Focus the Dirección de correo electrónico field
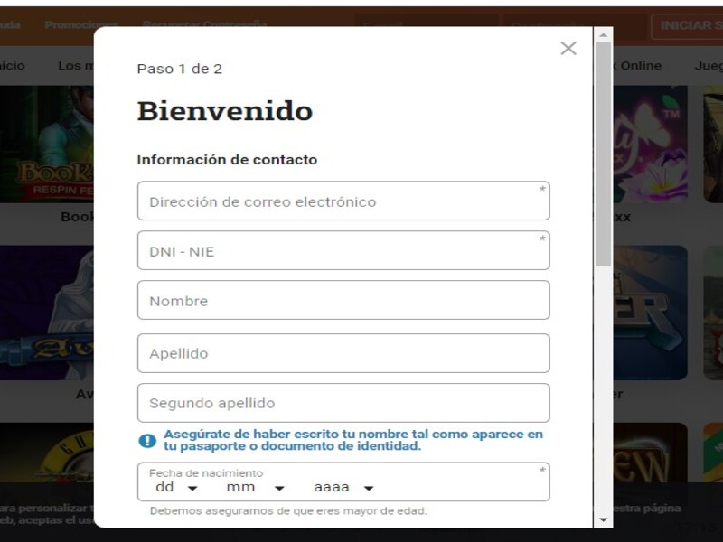This screenshot has width=723, height=542. [x=343, y=201]
